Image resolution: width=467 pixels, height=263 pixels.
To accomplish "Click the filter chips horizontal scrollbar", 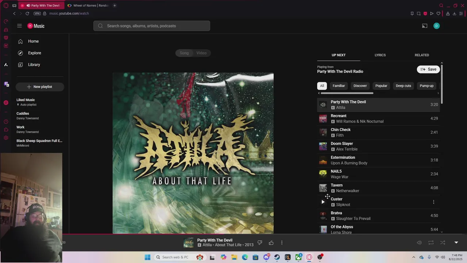I will point(347,93).
